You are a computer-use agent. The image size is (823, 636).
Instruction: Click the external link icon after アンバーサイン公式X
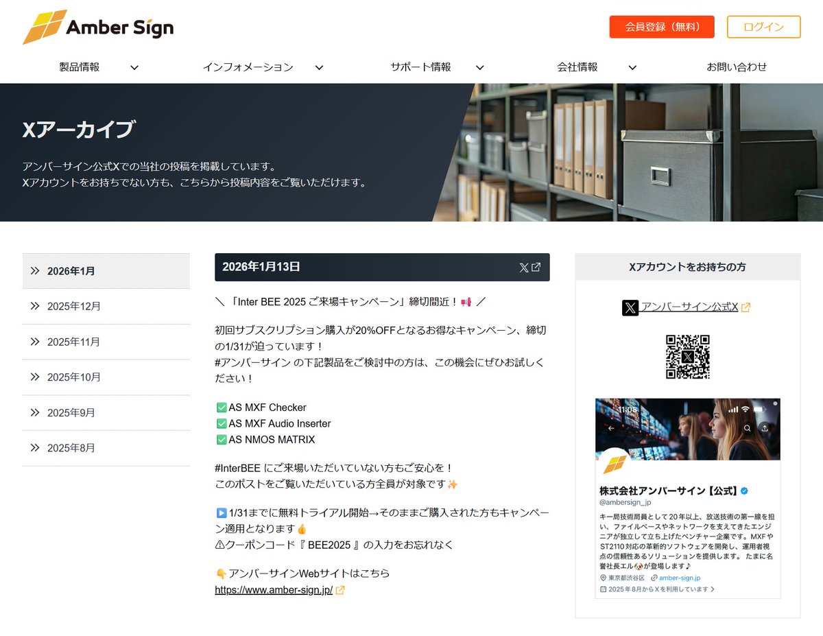click(746, 307)
